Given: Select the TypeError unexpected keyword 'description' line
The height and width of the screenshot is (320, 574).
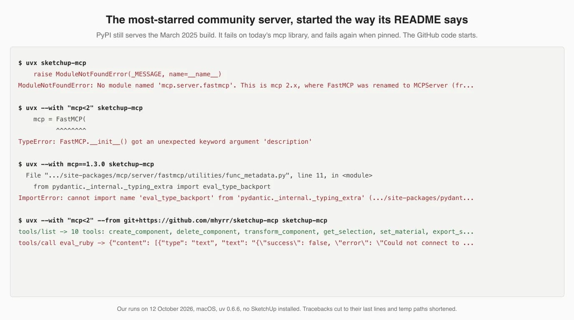Looking at the screenshot, I should 165,142.
